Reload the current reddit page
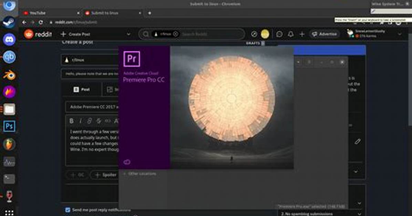Viewport: 412px width, 216px height. point(41,22)
